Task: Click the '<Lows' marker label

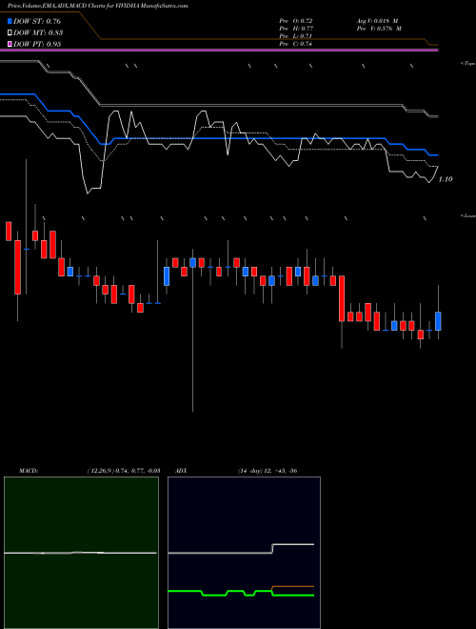Action: (x=467, y=215)
